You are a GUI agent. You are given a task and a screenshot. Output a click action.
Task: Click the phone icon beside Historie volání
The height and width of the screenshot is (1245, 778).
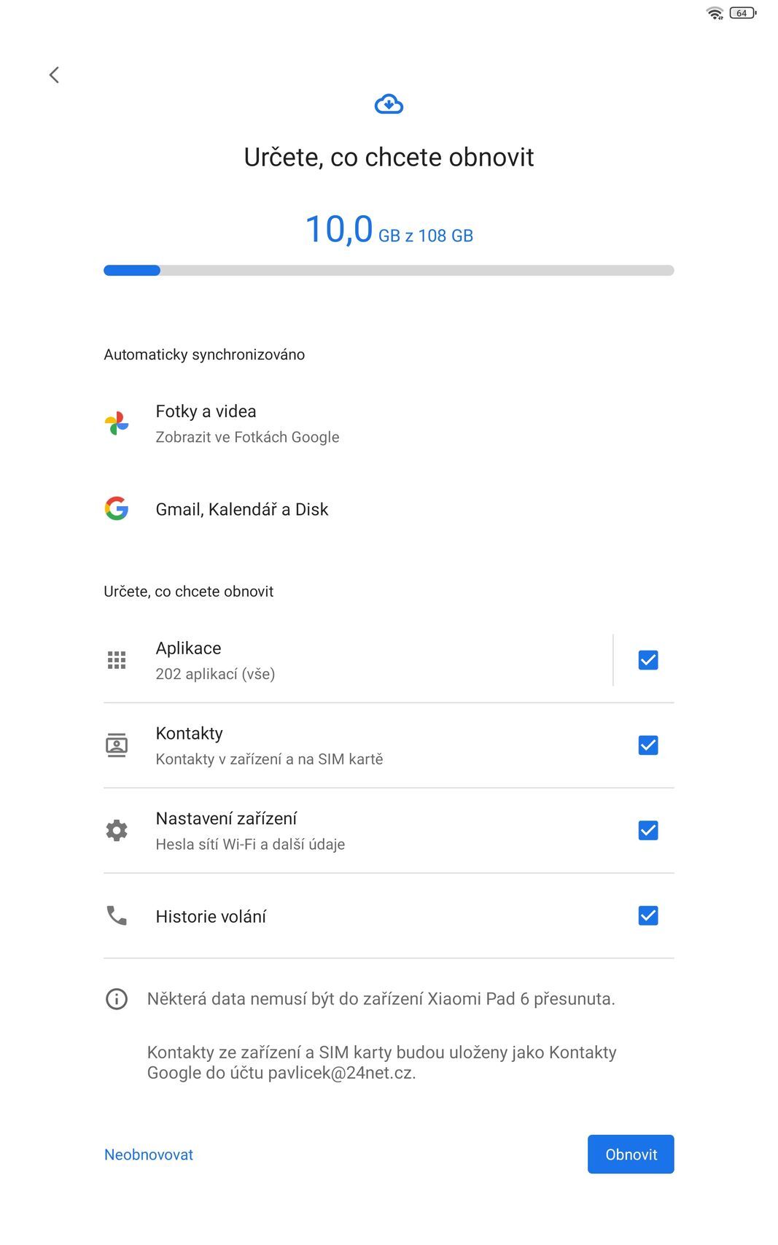pyautogui.click(x=117, y=915)
